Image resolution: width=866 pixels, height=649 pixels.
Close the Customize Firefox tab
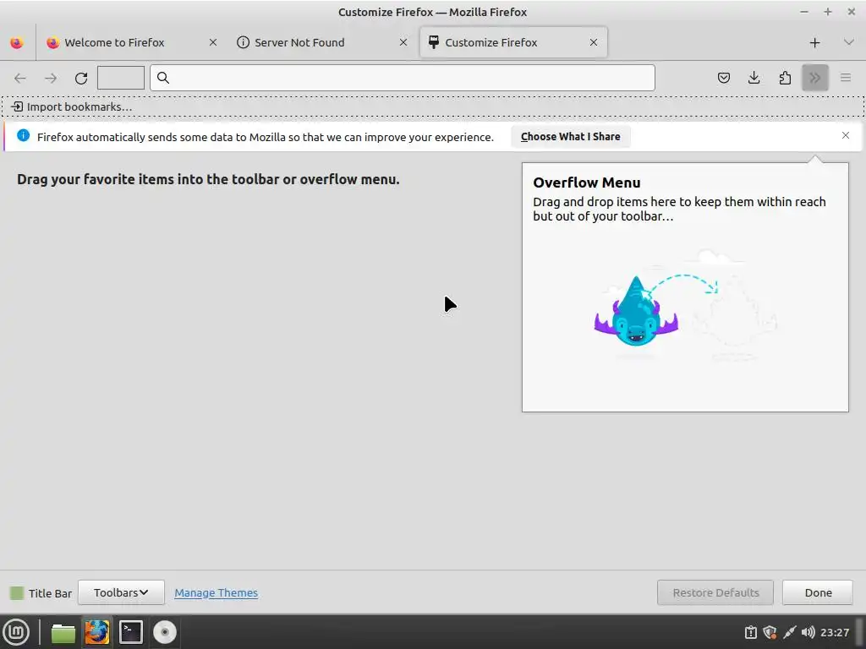(593, 42)
